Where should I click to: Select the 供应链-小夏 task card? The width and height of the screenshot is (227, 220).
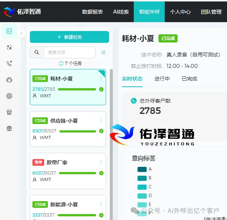[68, 129]
